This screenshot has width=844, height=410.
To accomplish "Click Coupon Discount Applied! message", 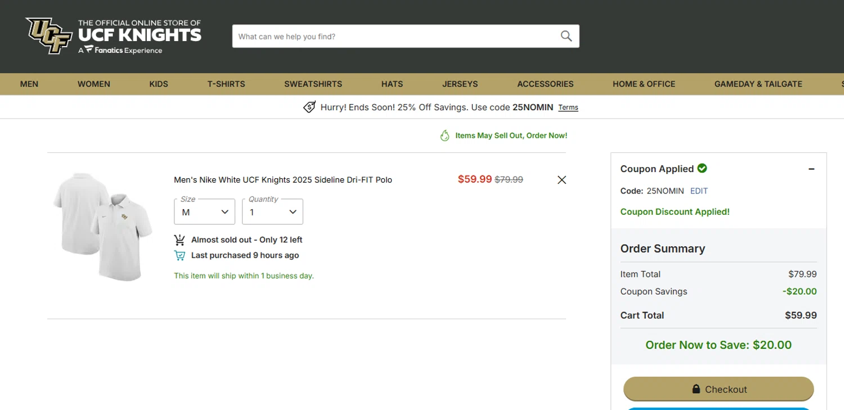I will (675, 212).
